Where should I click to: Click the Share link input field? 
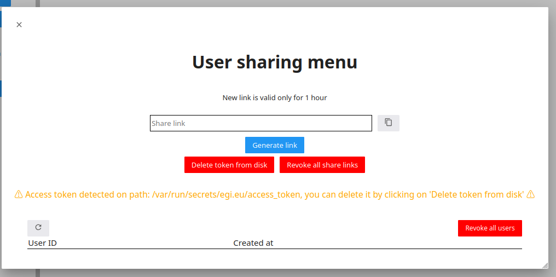[261, 123]
